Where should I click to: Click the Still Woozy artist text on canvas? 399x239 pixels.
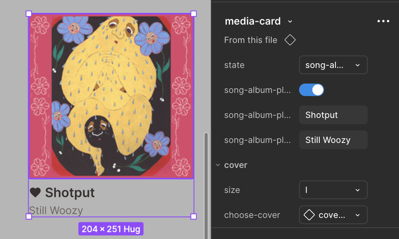click(56, 210)
